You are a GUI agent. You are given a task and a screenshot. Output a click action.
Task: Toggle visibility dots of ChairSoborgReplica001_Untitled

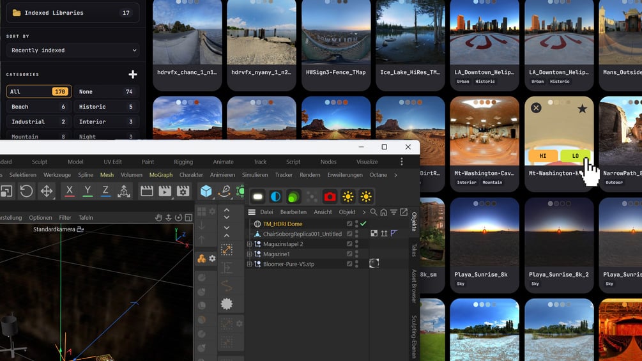[356, 234]
